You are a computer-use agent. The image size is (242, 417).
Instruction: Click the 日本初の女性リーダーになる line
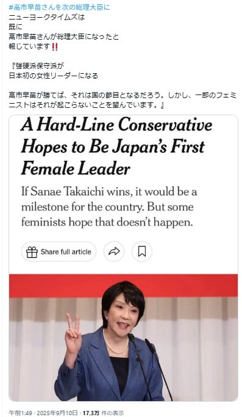(54, 76)
